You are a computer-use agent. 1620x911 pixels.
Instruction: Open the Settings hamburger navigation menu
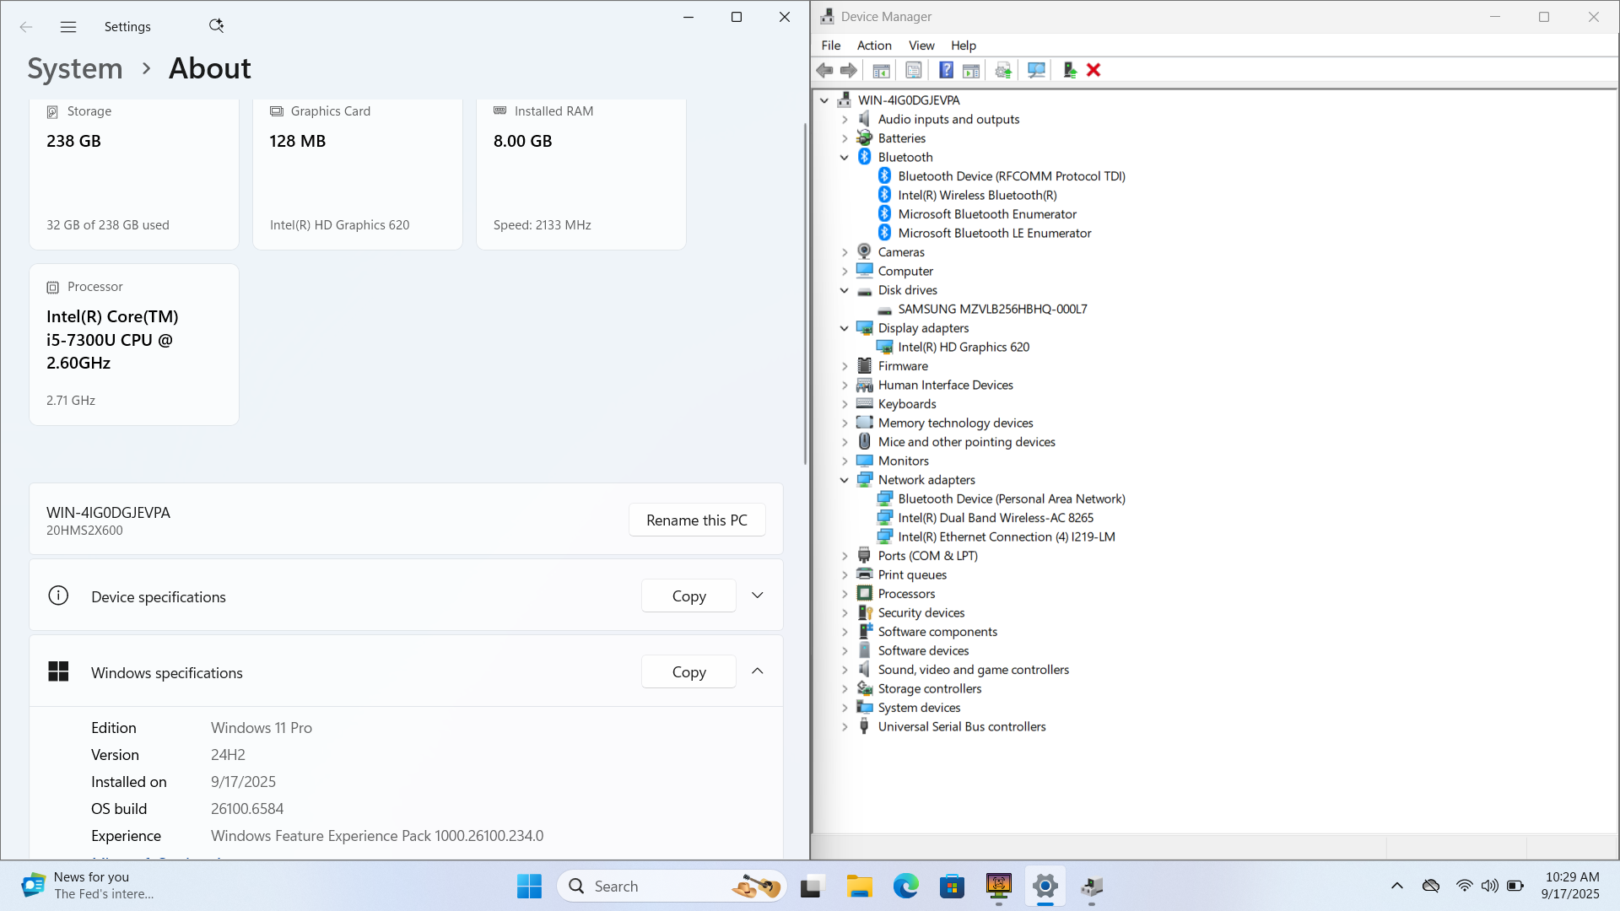[68, 27]
